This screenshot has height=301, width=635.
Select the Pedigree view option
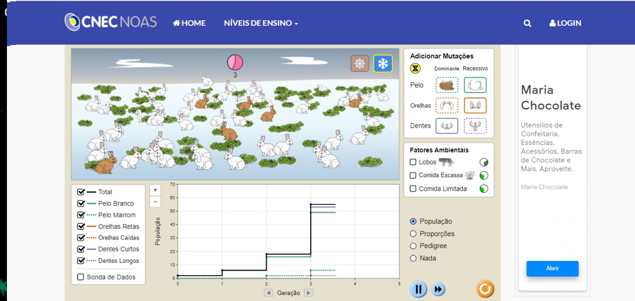[x=413, y=246]
